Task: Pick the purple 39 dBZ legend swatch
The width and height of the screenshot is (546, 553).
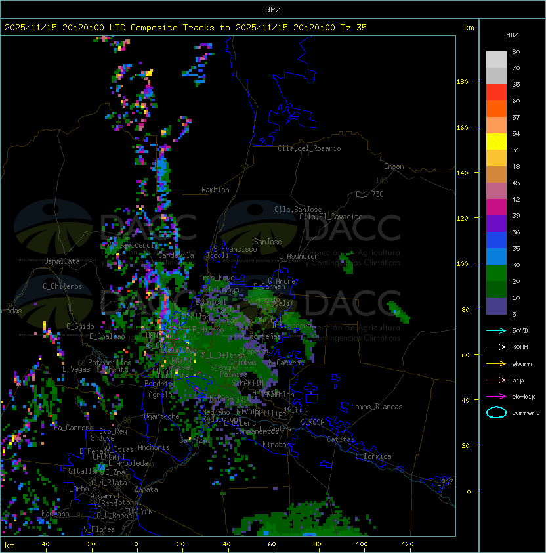Action: (496, 223)
